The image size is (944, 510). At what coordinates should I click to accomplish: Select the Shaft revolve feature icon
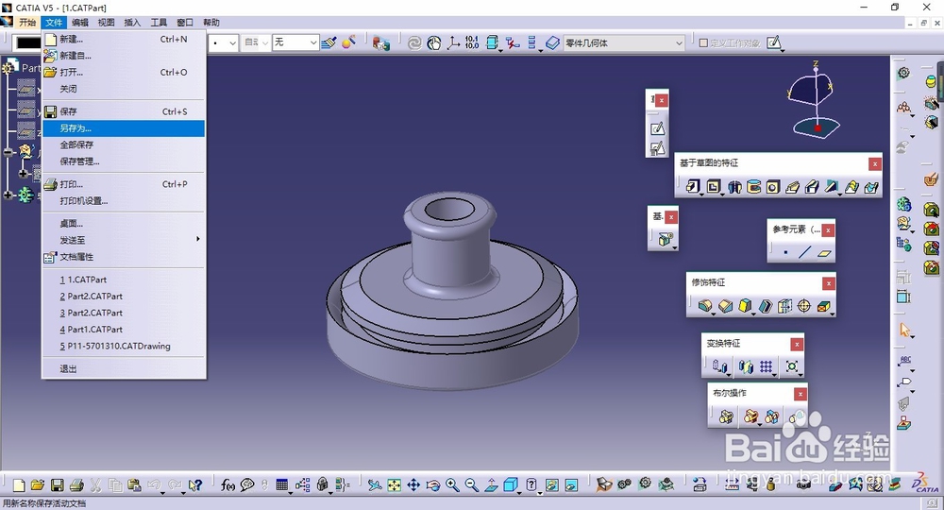coord(733,187)
